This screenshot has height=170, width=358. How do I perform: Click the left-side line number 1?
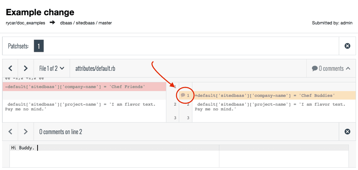pos(175,87)
